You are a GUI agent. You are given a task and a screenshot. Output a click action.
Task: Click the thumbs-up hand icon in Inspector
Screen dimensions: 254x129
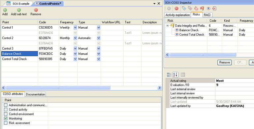pyautogui.click(x=196, y=8)
